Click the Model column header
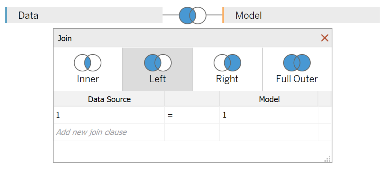The image size is (386, 171). [269, 99]
